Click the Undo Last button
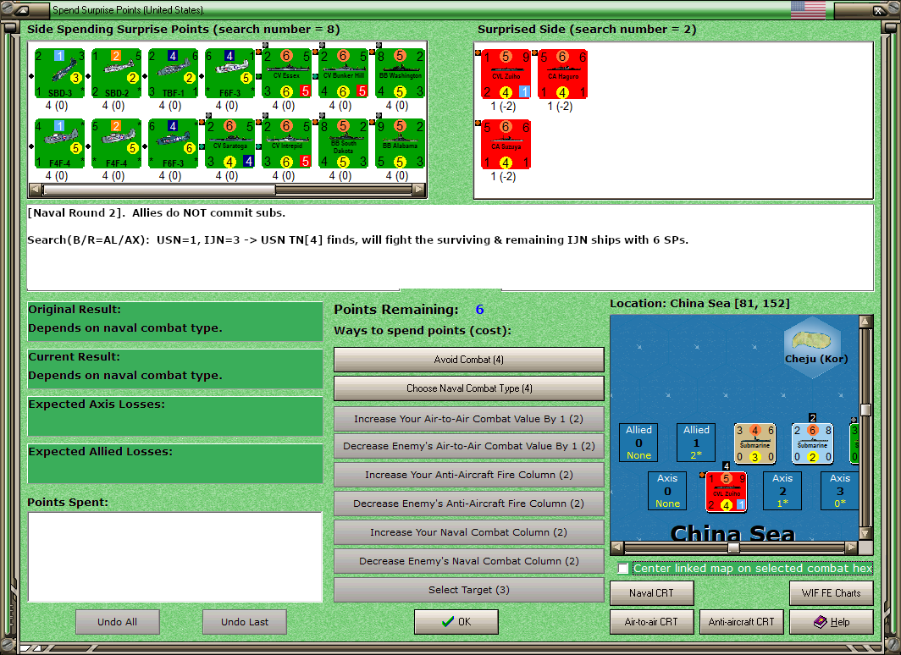The width and height of the screenshot is (901, 655). [245, 622]
